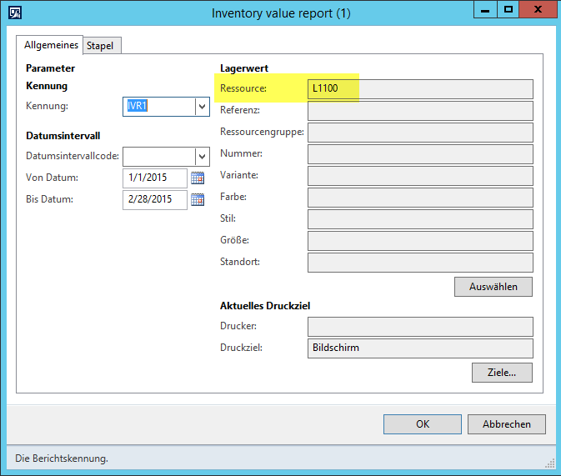The width and height of the screenshot is (561, 476).
Task: Select the Allgemeines tab
Action: [51, 45]
